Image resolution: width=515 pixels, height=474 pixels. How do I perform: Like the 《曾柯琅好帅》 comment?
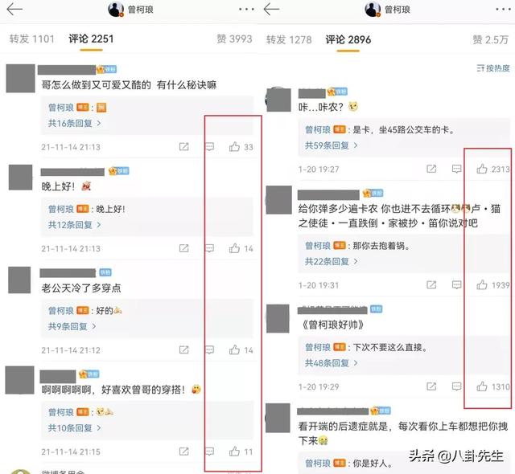(x=482, y=386)
